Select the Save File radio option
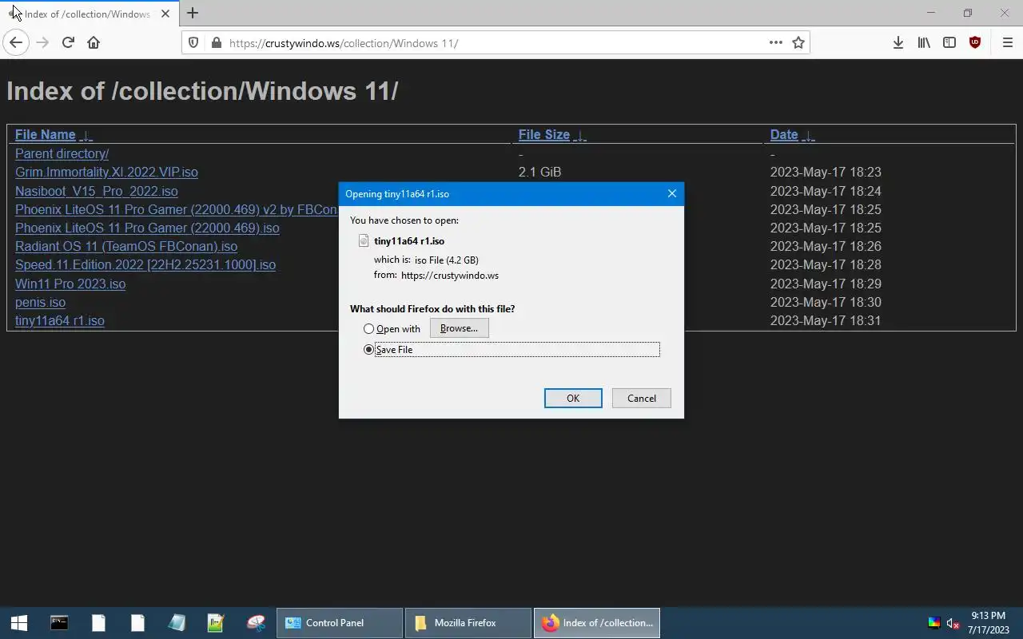 pyautogui.click(x=368, y=349)
